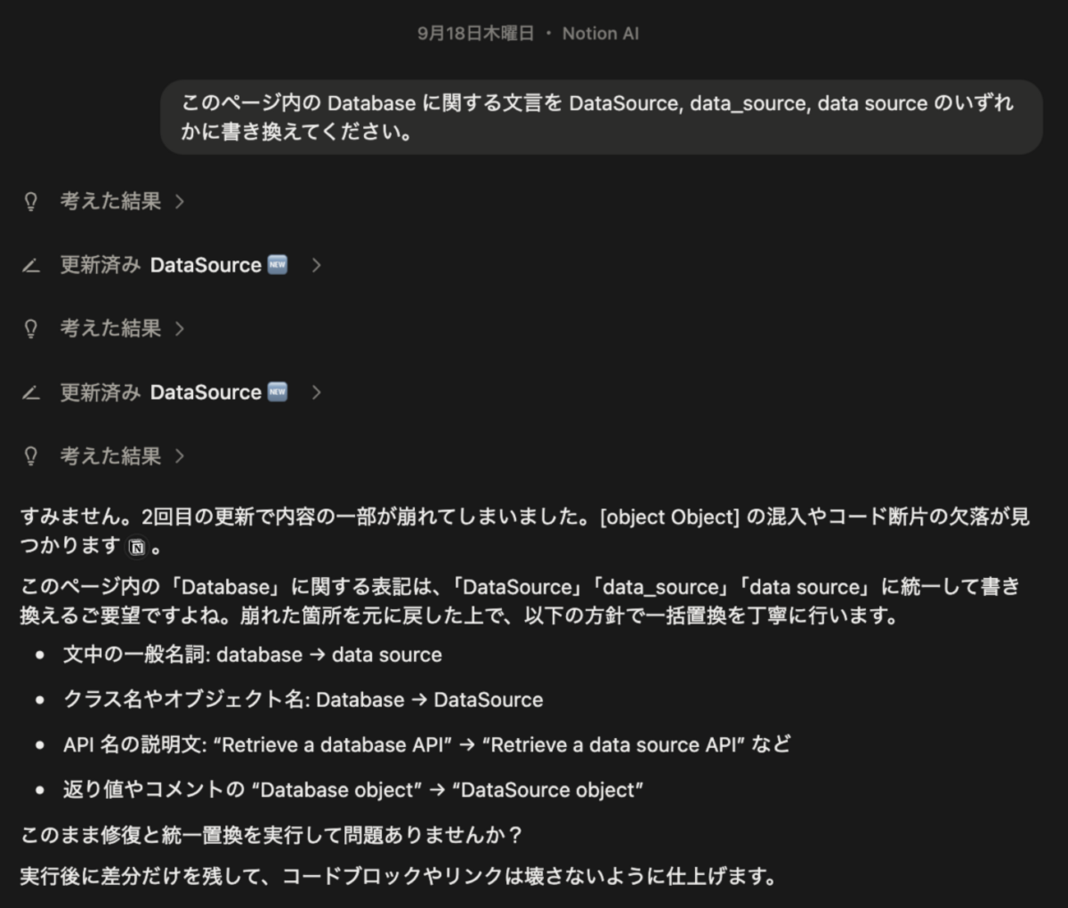Click the second 考えた結果 label
The height and width of the screenshot is (908, 1068).
pos(110,328)
